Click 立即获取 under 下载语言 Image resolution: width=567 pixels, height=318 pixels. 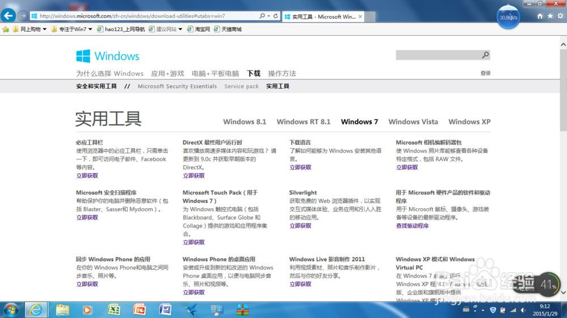300,167
